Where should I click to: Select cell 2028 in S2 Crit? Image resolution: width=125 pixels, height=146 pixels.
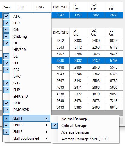click(x=96, y=54)
